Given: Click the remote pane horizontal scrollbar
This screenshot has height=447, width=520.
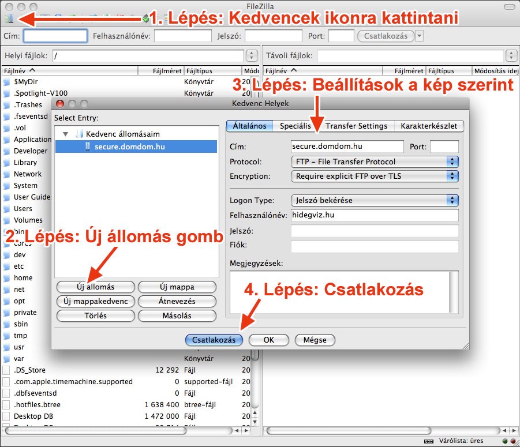Looking at the screenshot, I should coord(349,430).
